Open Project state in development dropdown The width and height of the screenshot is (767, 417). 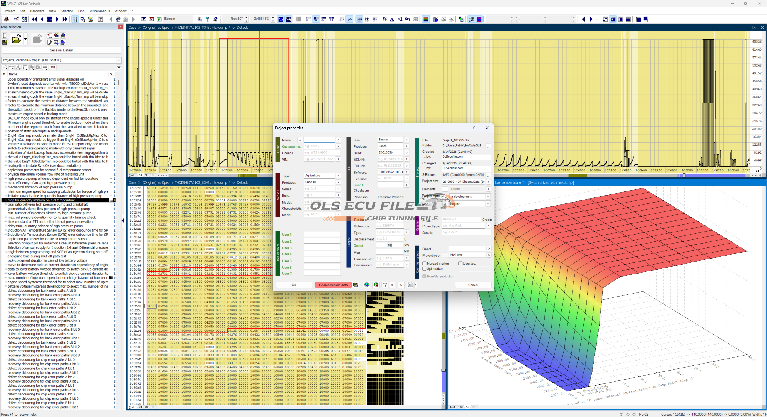488,197
